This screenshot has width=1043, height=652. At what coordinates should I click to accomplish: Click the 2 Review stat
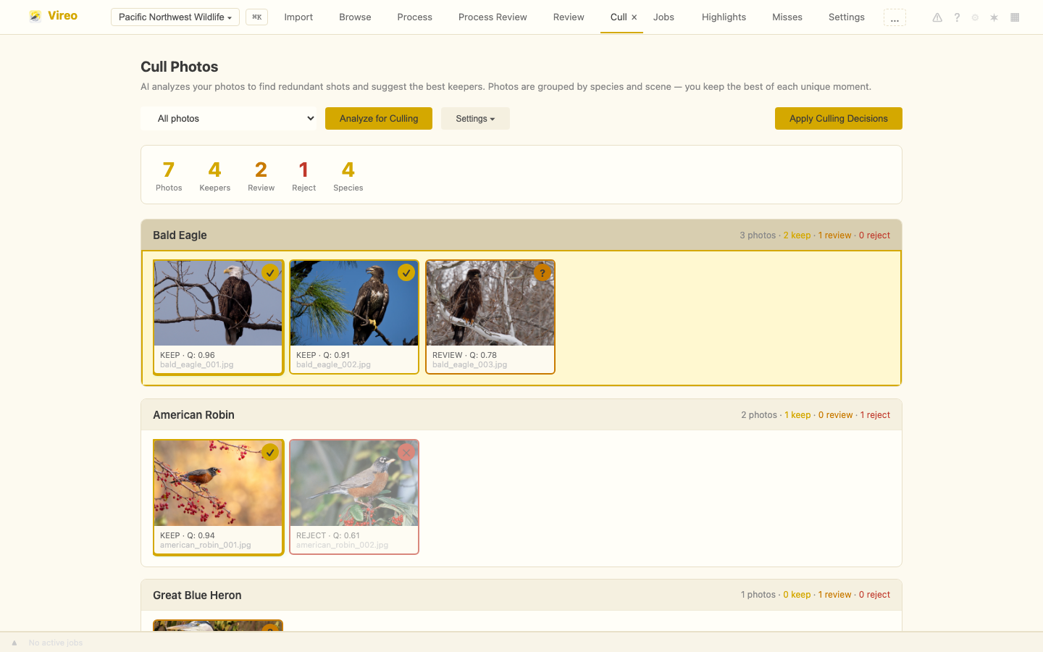(x=261, y=175)
